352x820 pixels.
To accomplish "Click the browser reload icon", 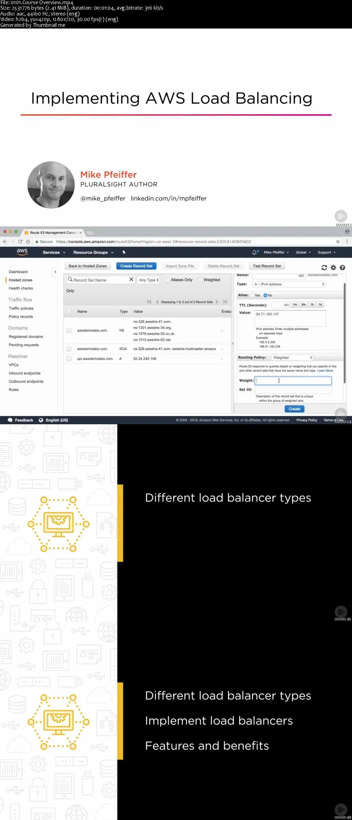I will click(x=20, y=241).
